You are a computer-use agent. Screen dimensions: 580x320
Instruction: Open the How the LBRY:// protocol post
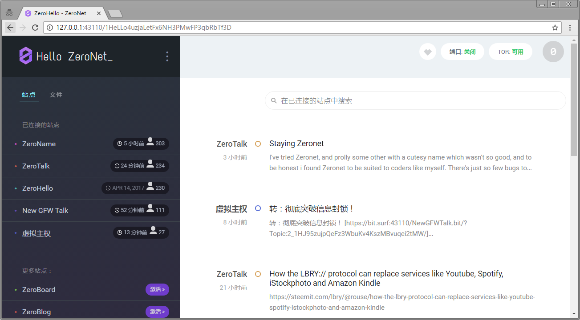(x=386, y=278)
